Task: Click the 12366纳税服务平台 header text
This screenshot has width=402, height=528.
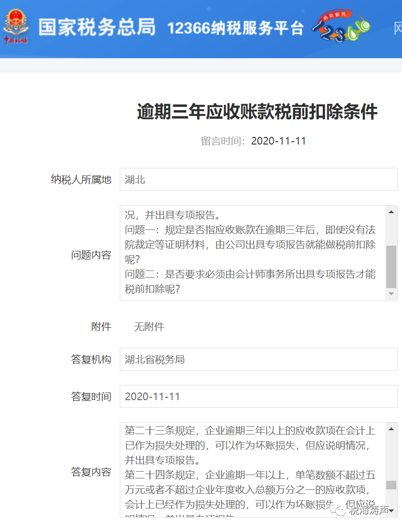Action: coord(235,28)
